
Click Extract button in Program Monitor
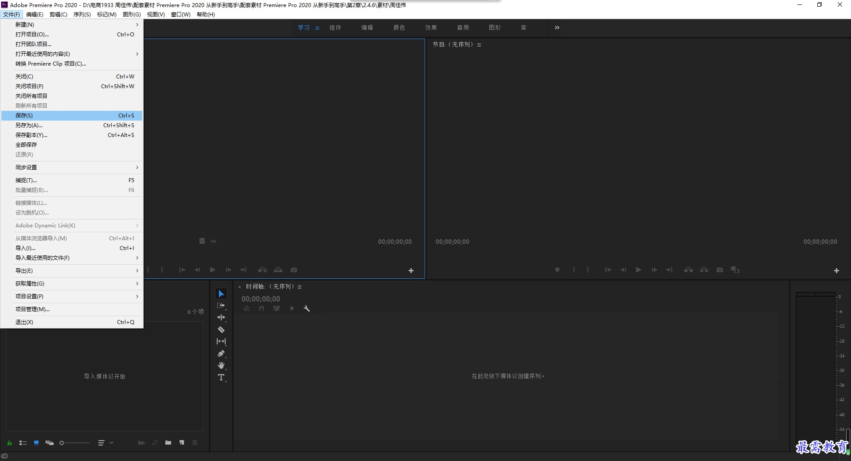pyautogui.click(x=704, y=270)
